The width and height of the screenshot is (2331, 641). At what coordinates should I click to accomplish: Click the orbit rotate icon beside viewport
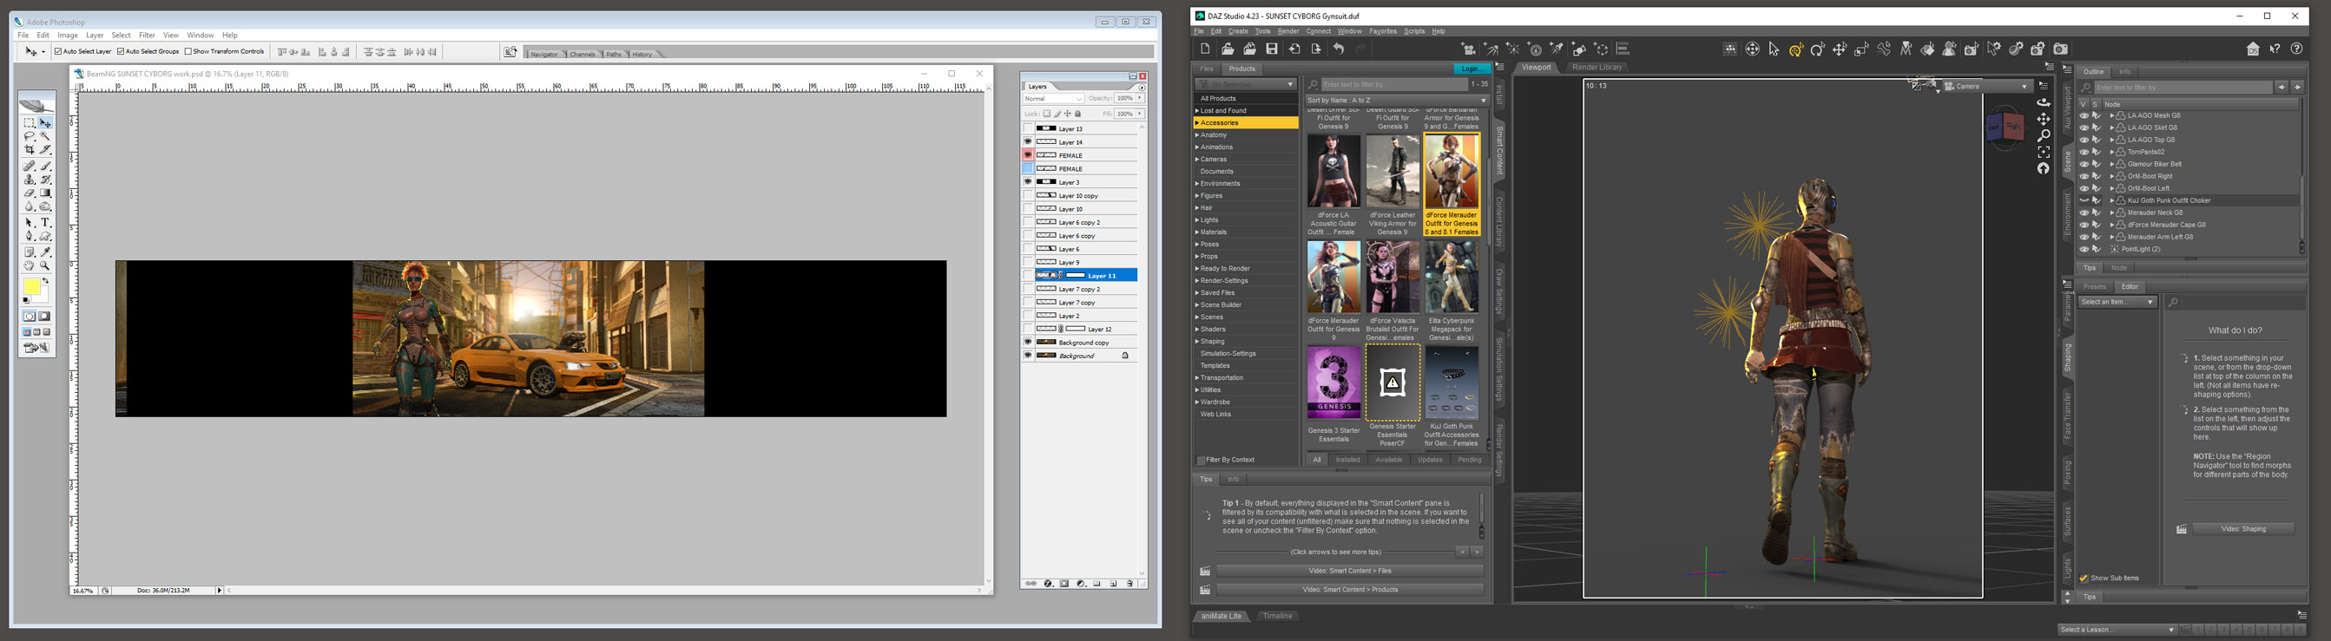[x=2044, y=102]
